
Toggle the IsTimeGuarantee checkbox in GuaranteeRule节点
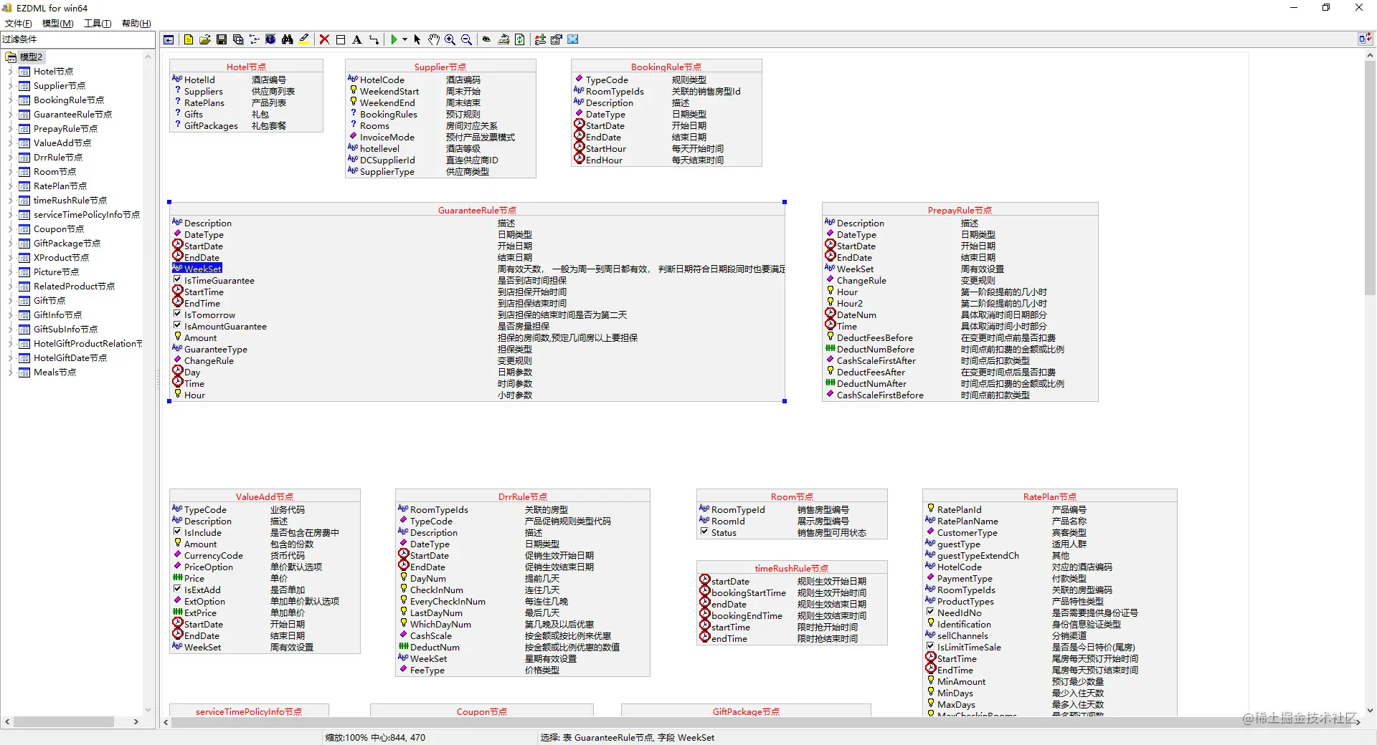click(177, 280)
